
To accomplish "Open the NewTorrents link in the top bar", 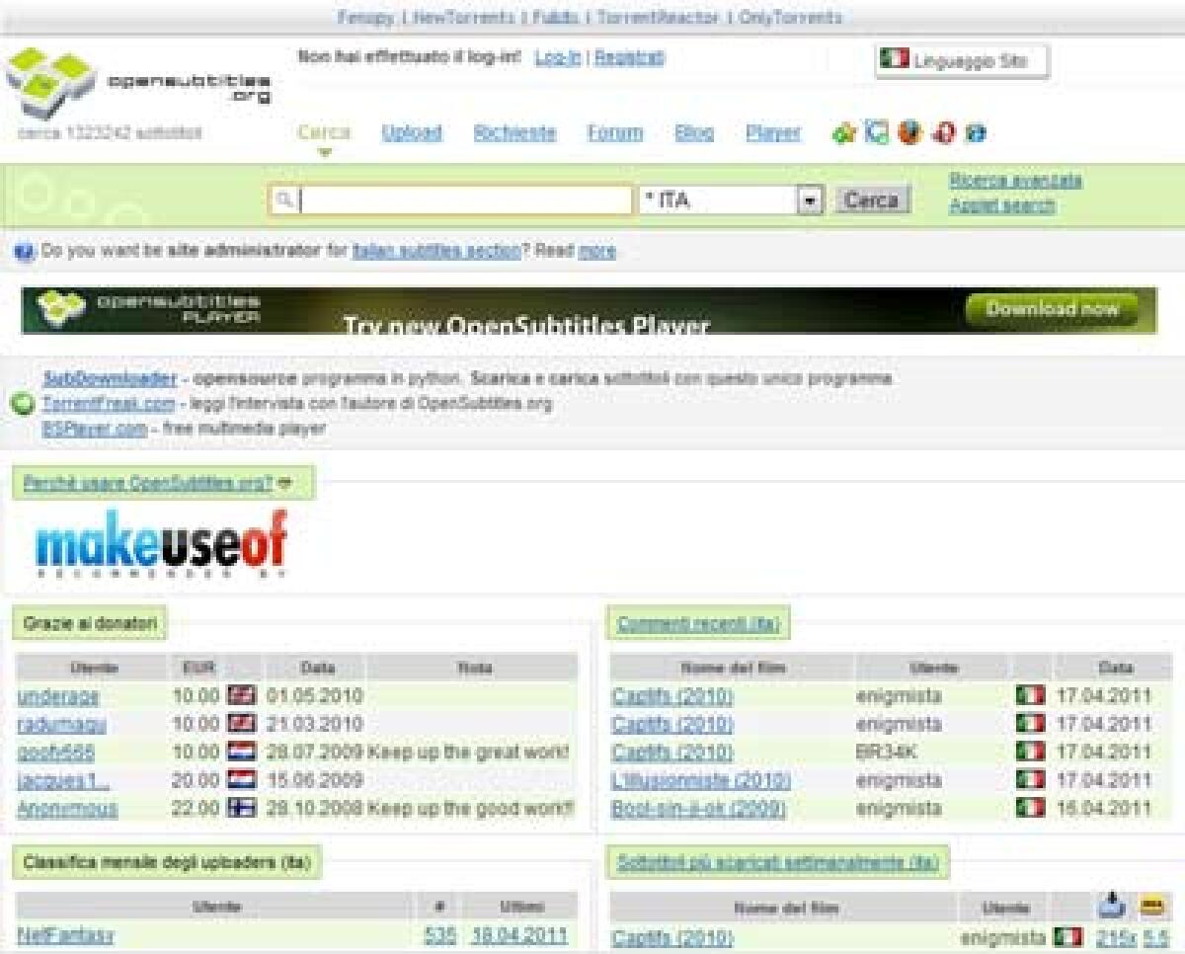I will click(465, 18).
